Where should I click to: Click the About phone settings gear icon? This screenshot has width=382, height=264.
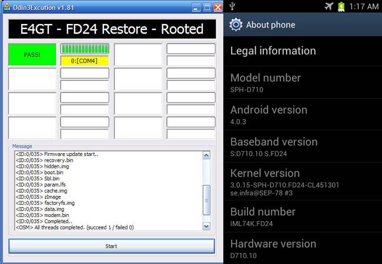coord(236,25)
